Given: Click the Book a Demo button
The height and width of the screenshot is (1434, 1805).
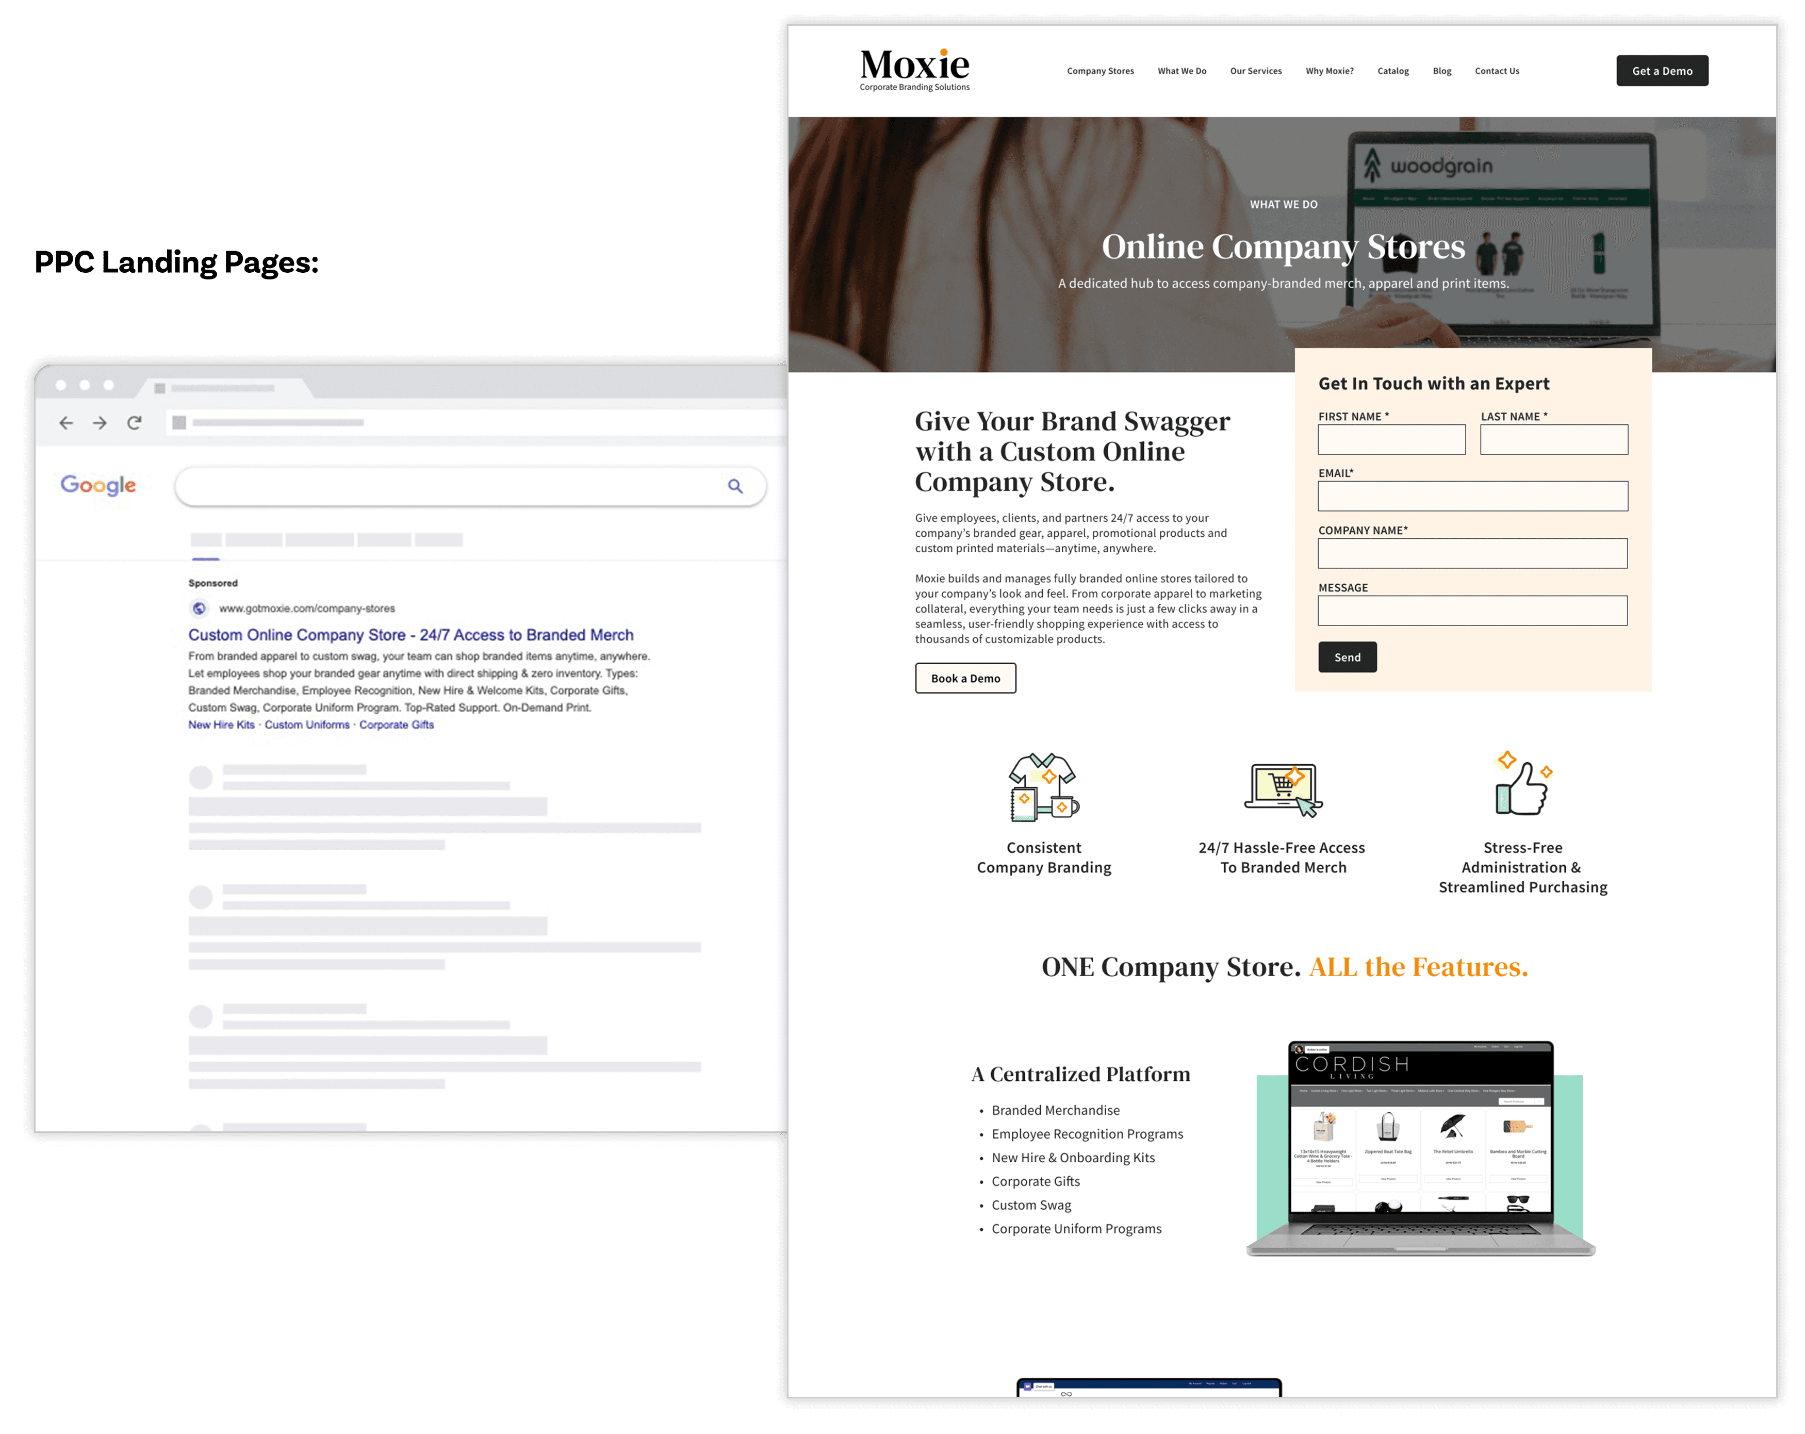Looking at the screenshot, I should pyautogui.click(x=965, y=679).
